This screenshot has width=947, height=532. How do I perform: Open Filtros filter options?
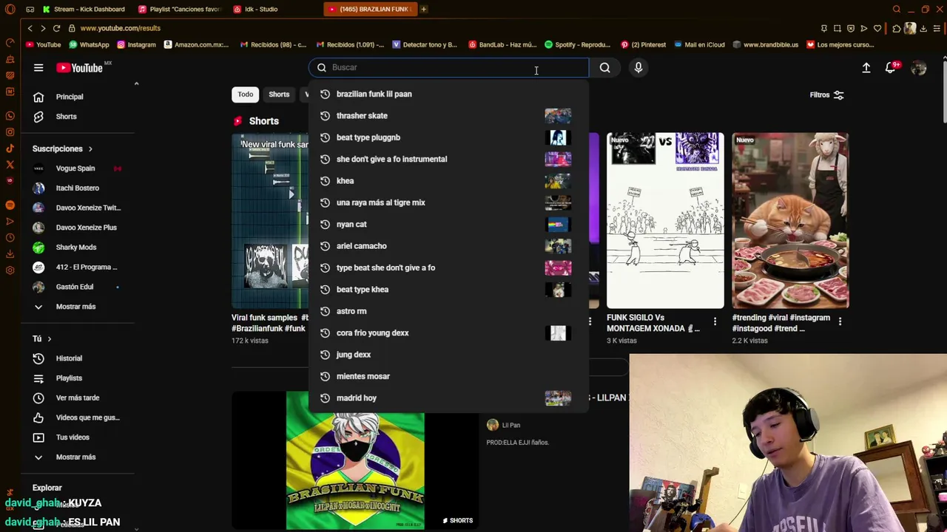(826, 95)
